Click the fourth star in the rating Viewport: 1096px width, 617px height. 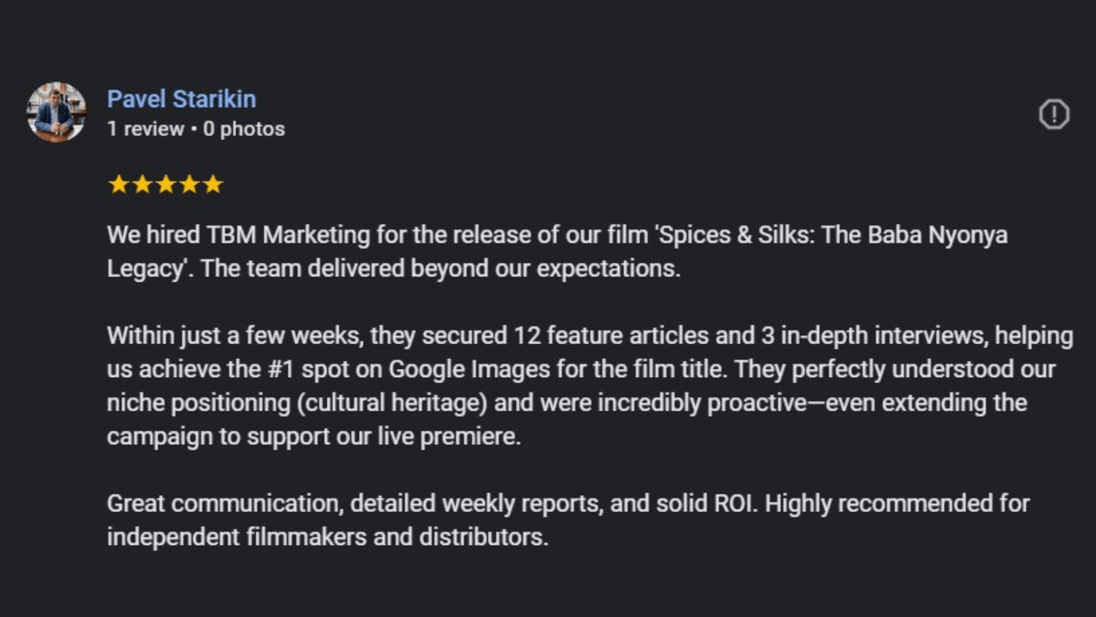[189, 184]
